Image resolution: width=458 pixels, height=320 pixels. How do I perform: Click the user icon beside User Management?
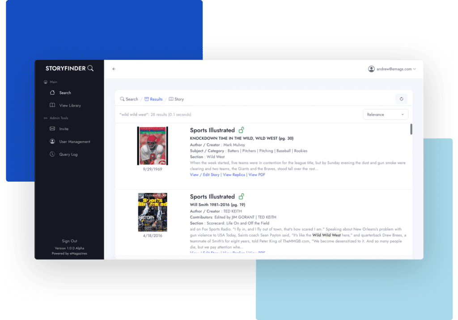click(52, 141)
